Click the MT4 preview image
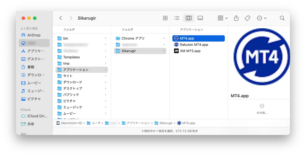Screen dimensions: 306x156 click(x=262, y=57)
